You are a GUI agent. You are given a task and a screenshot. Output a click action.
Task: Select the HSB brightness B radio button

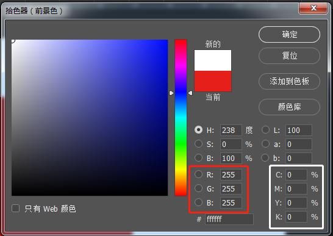(x=198, y=158)
